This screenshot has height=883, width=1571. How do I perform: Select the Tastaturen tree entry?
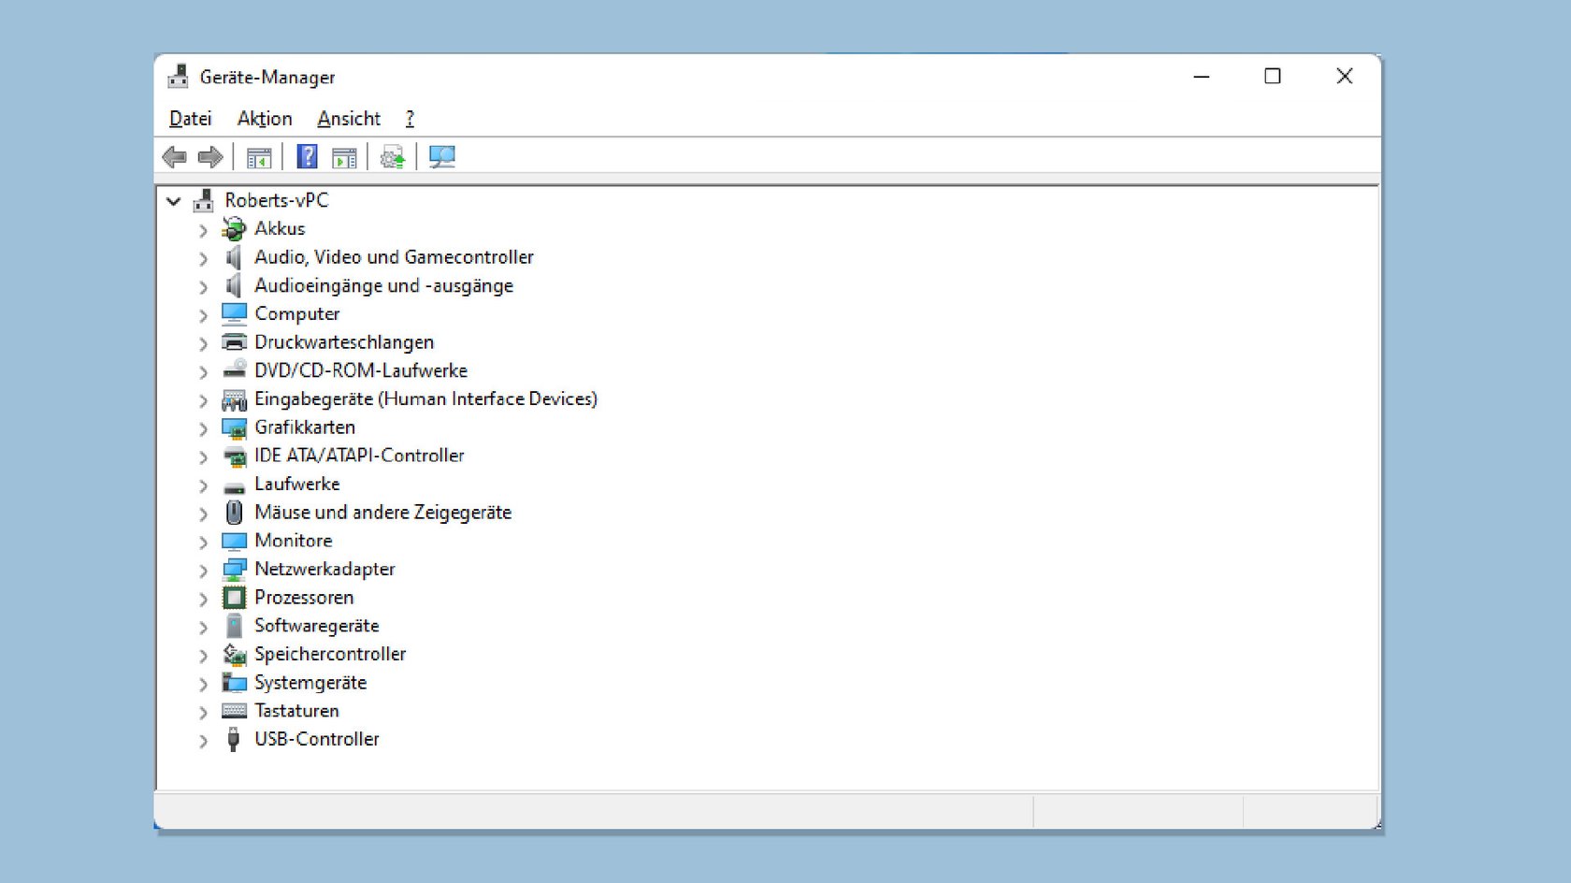[296, 711]
